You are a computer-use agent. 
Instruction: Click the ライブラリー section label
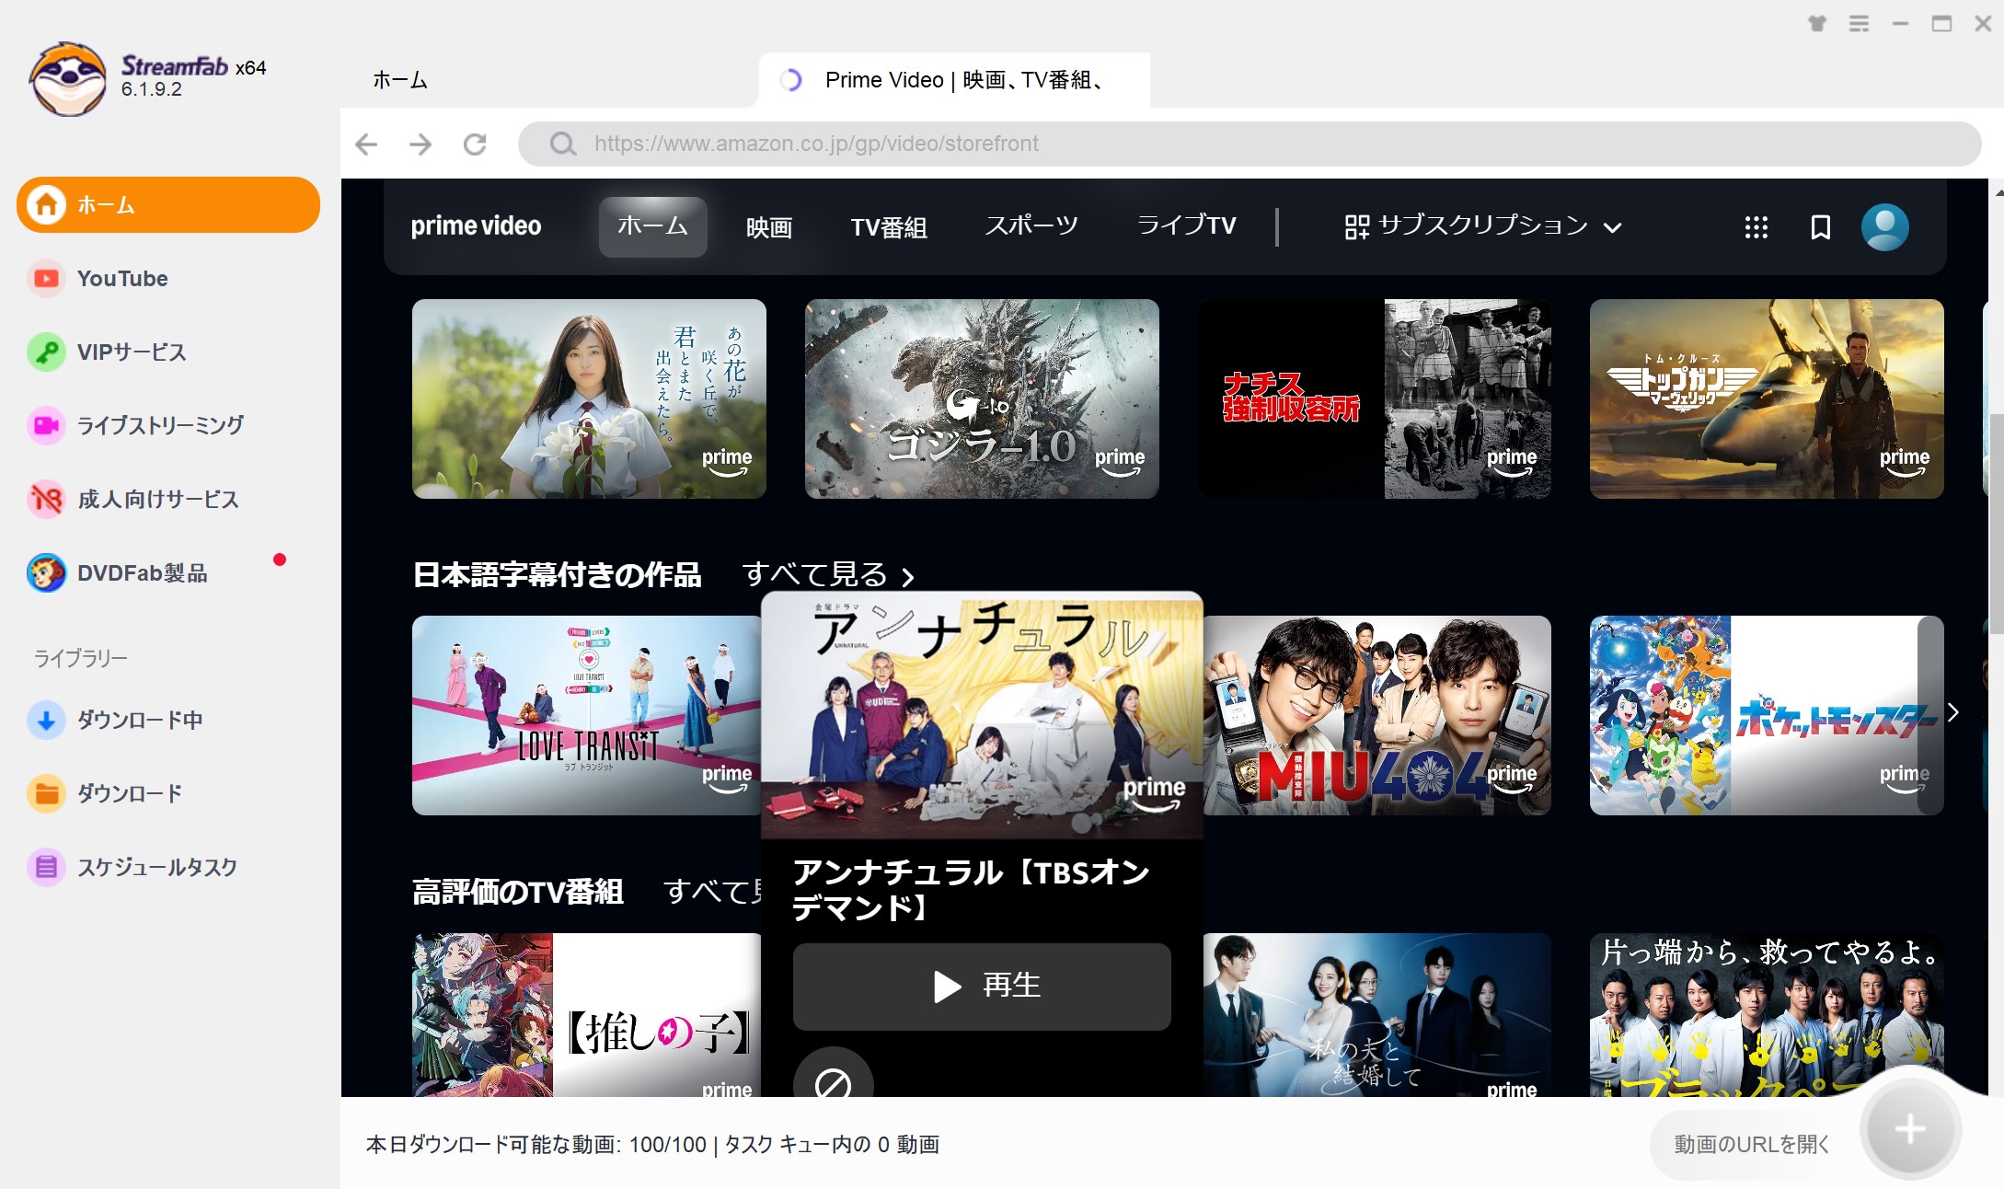[x=81, y=658]
